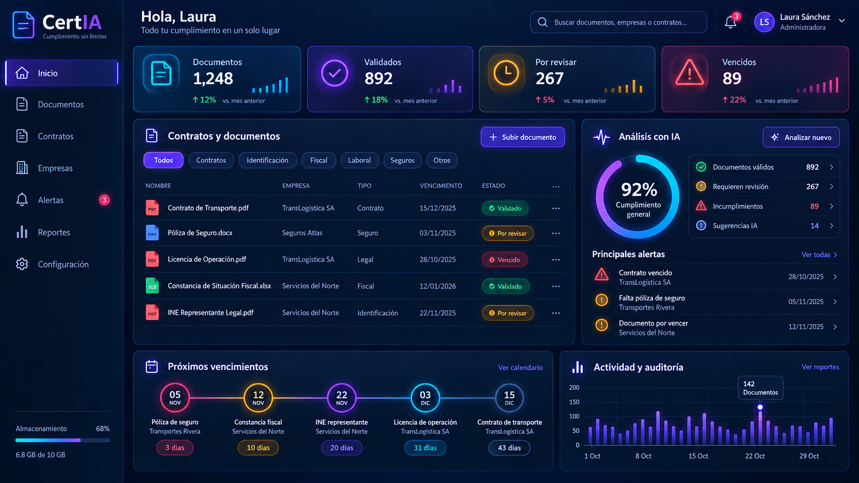The height and width of the screenshot is (483, 859).
Task: Click the LS user avatar
Action: tap(764, 22)
